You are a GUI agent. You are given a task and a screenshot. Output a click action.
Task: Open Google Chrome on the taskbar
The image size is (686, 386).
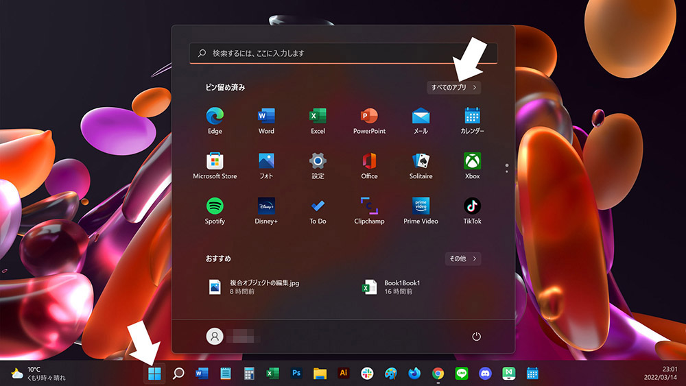click(438, 374)
